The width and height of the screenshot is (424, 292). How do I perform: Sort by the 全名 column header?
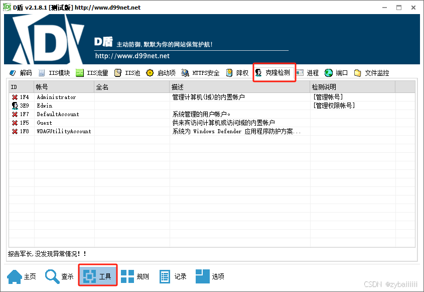coord(131,87)
